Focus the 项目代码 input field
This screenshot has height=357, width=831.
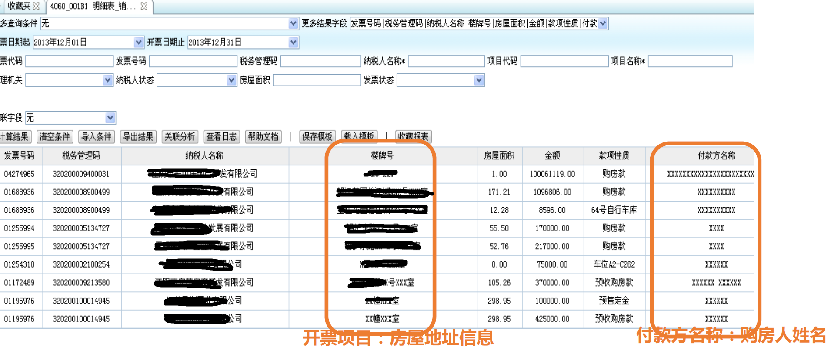click(x=564, y=61)
